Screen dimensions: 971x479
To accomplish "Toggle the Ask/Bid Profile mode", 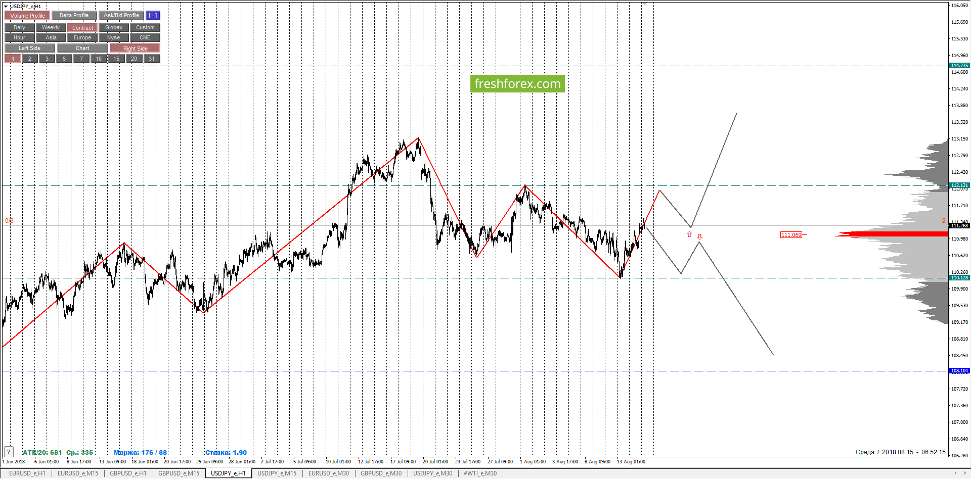I will pyautogui.click(x=121, y=16).
